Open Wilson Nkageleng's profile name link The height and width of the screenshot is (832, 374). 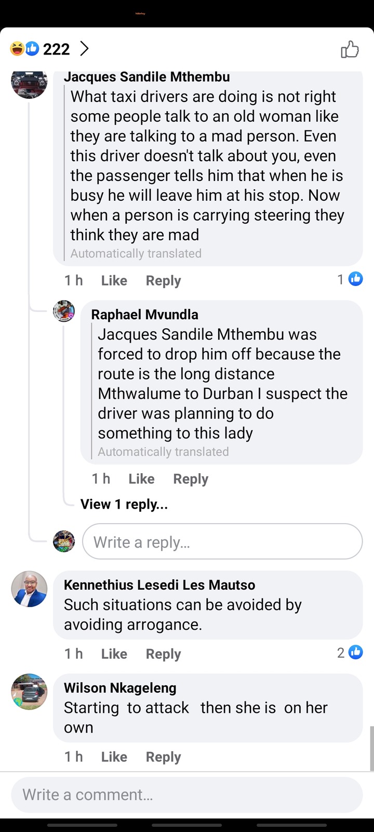pos(120,688)
